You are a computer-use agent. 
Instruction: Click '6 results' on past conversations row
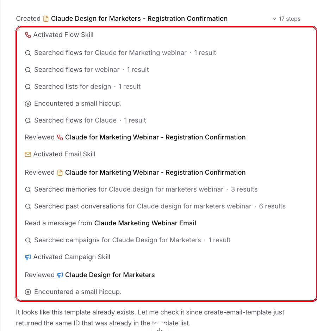point(272,206)
